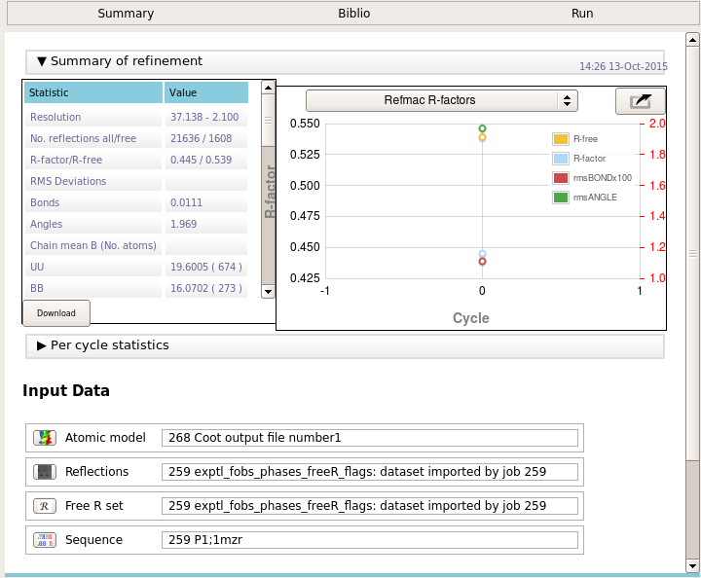
Task: Click the Atomic model icon
Action: (44, 438)
